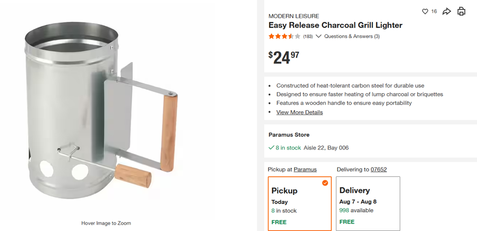Open Questions & Answers (3) link
The image size is (477, 231).
352,36
